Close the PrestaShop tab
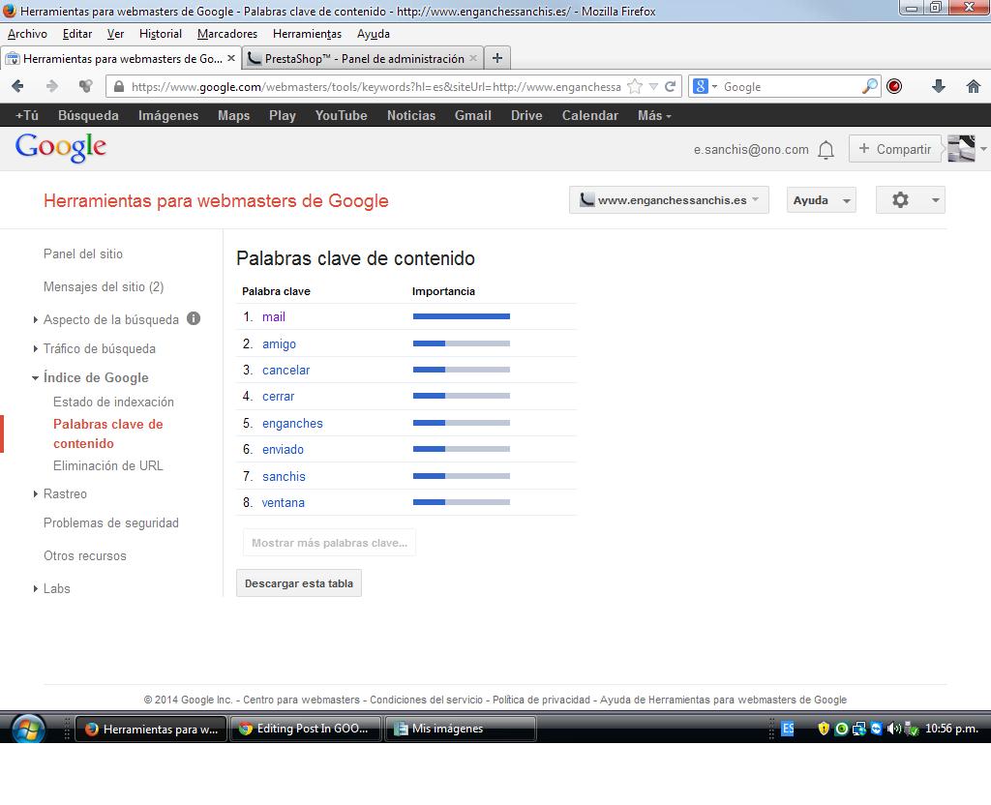 472,58
